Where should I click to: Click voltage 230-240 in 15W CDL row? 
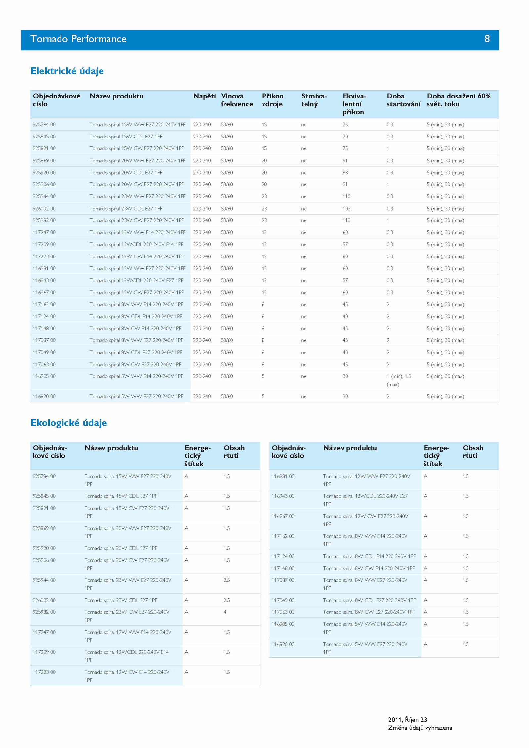[202, 137]
